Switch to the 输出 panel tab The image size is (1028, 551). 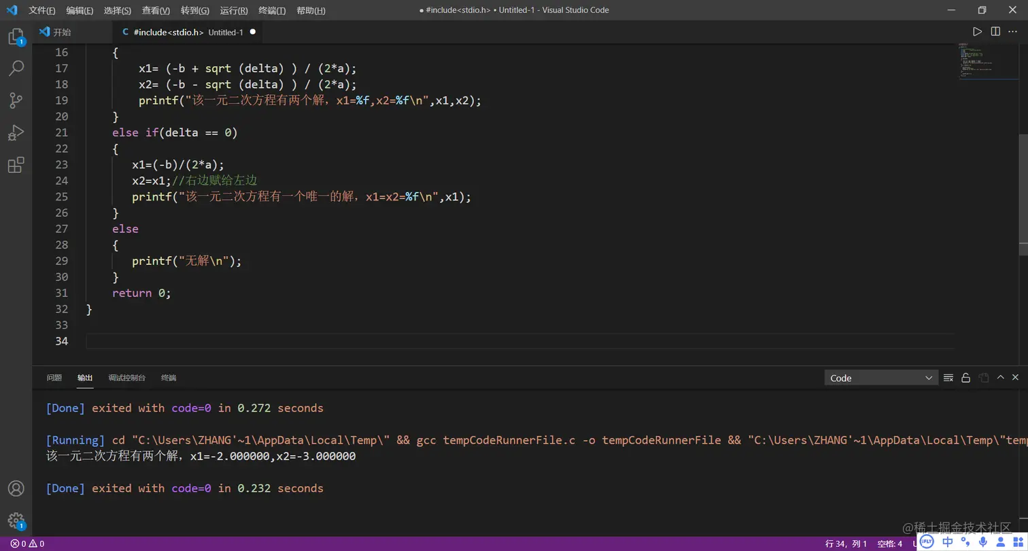(x=85, y=378)
